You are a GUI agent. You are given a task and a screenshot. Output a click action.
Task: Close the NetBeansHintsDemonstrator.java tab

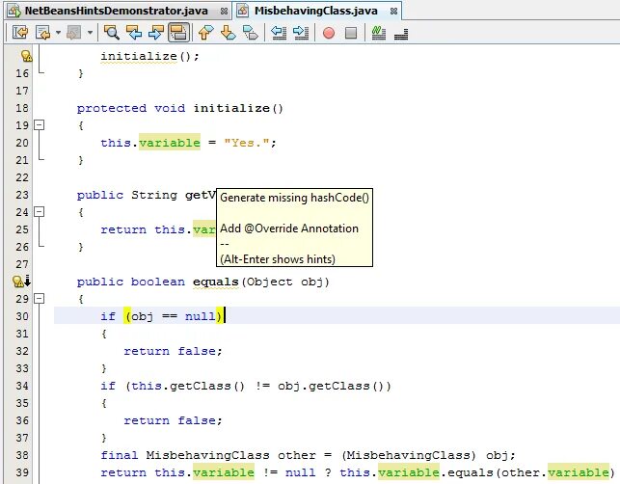coord(224,12)
